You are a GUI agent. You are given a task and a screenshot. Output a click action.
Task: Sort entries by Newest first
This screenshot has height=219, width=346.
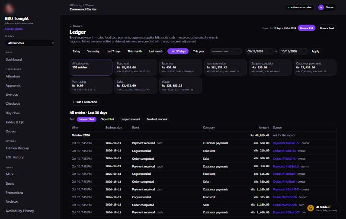[x=86, y=119]
